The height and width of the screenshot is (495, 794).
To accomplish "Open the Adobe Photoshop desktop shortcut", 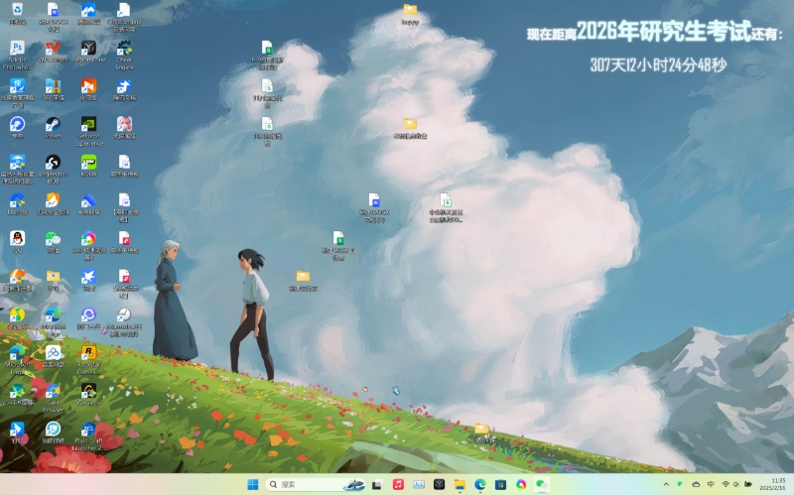I will tap(17, 49).
